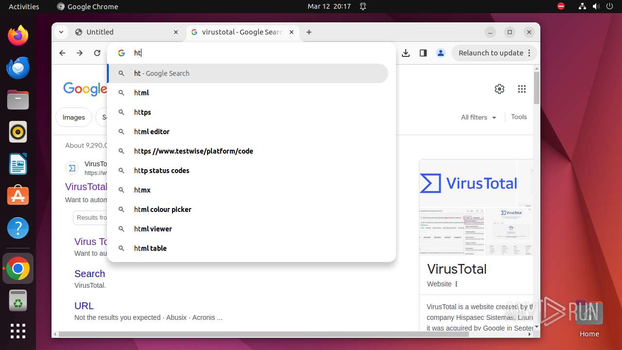
Task: Open a new tab with plus button
Action: [309, 32]
